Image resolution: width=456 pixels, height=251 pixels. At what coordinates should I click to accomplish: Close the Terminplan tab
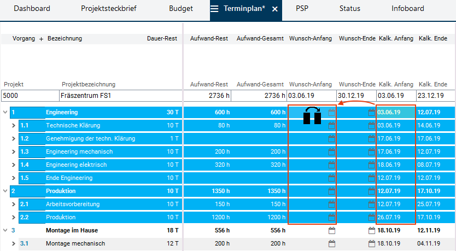point(274,9)
